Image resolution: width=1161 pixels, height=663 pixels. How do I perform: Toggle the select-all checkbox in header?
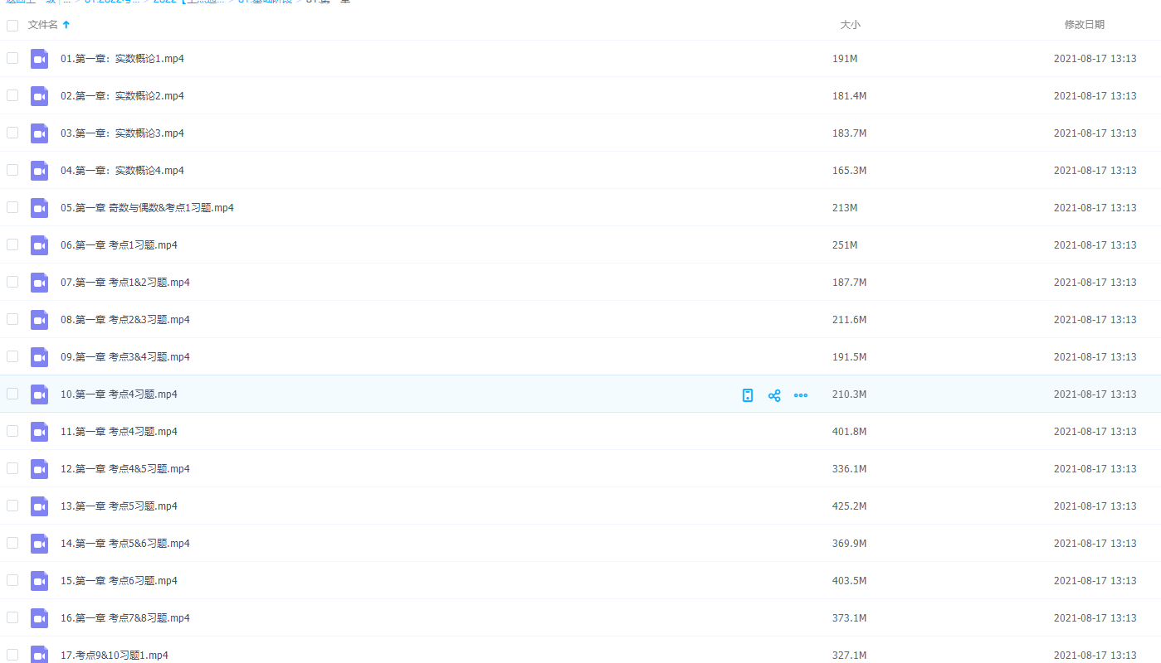12,26
